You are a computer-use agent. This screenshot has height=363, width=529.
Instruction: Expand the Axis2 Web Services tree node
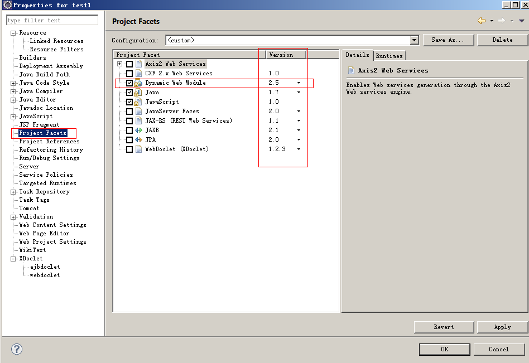[x=119, y=64]
